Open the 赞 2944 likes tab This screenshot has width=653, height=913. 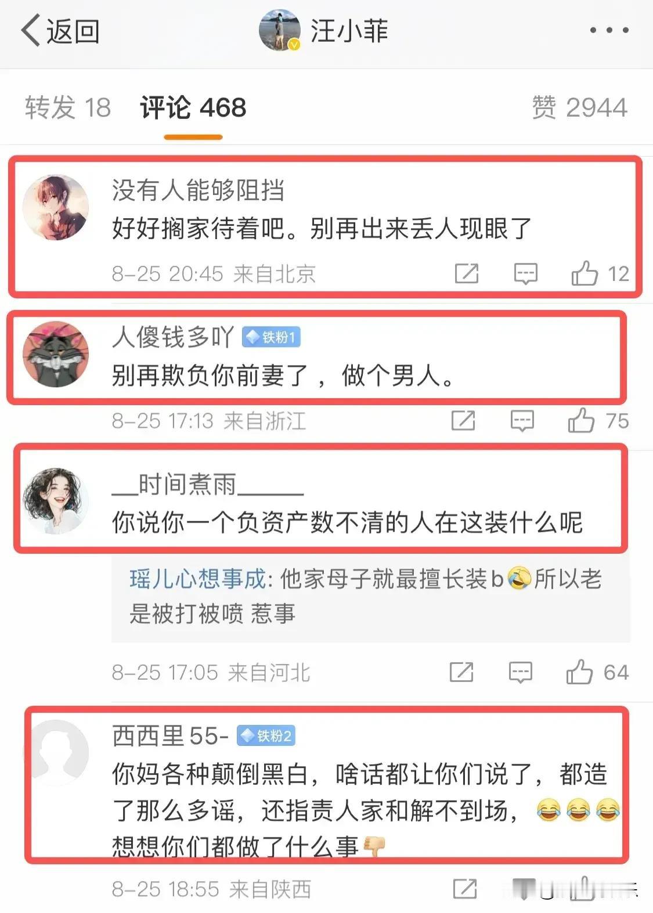coord(580,108)
